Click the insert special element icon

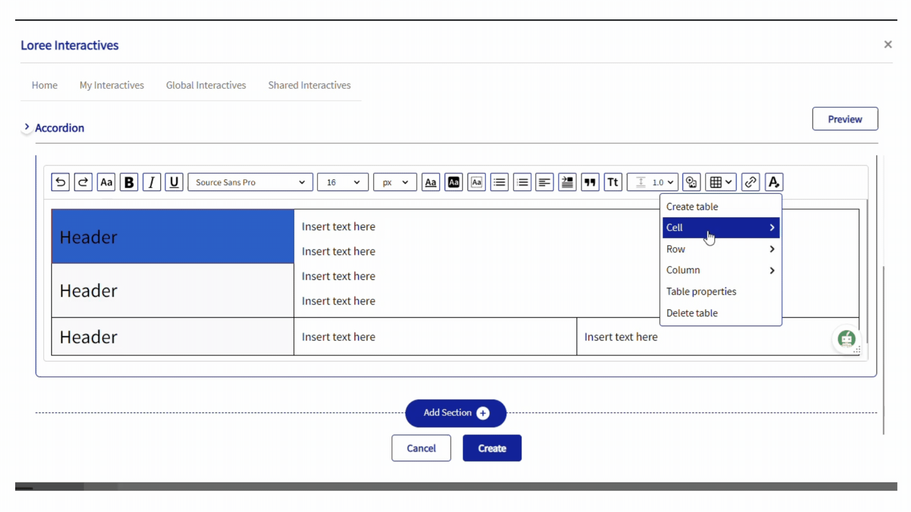point(691,182)
